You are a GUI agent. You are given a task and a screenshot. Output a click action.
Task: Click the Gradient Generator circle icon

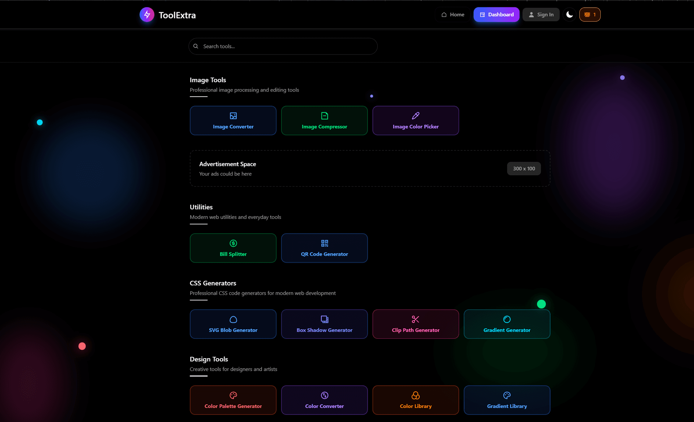tap(507, 319)
